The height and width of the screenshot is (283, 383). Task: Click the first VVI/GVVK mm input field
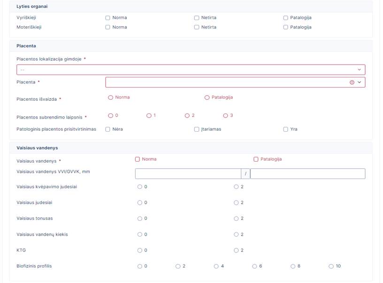point(188,174)
